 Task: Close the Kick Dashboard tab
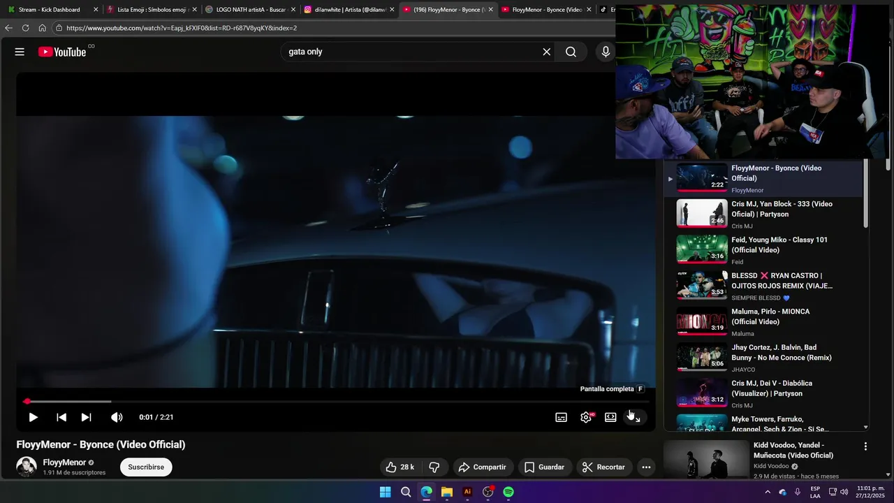pyautogui.click(x=96, y=10)
